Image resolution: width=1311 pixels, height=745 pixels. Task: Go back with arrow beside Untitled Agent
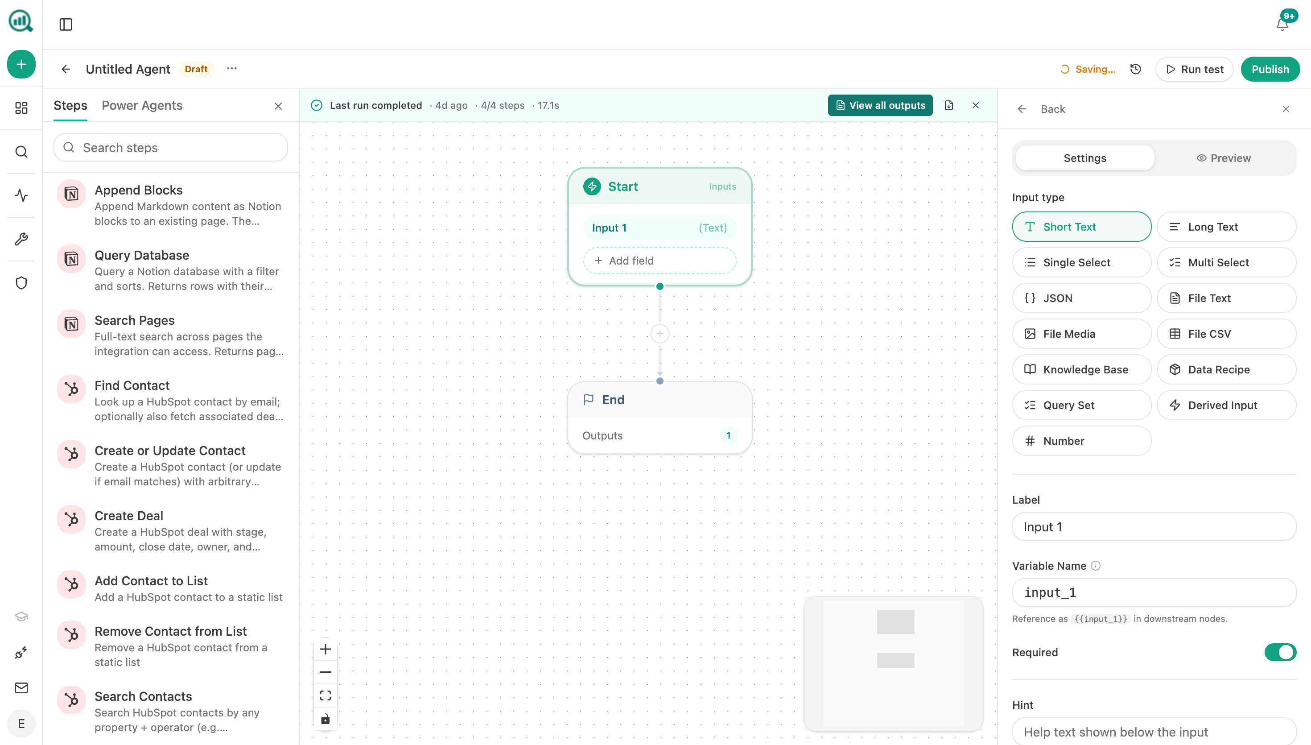pos(66,69)
